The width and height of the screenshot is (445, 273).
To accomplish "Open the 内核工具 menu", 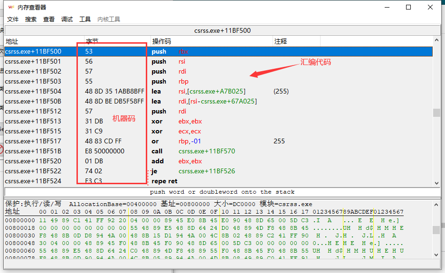I will click(x=109, y=19).
